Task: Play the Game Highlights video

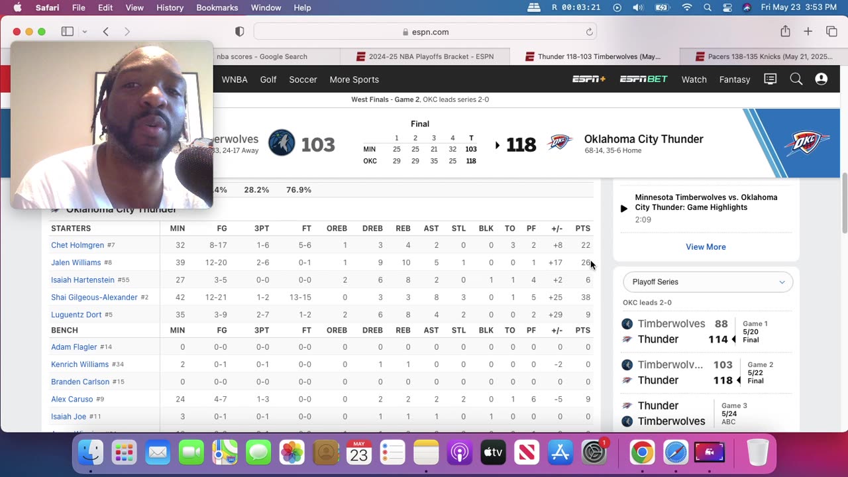Action: click(623, 209)
